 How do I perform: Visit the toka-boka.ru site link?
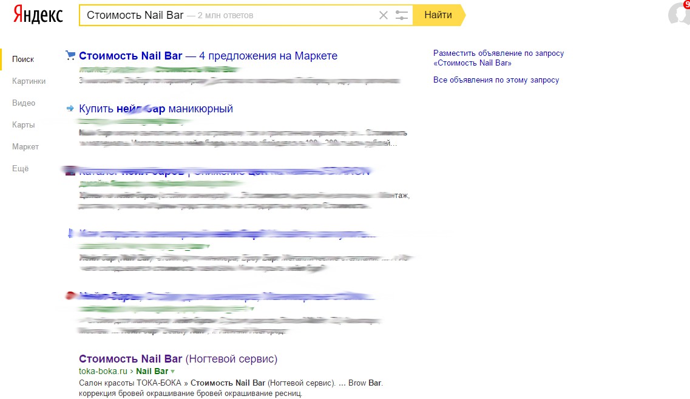pyautogui.click(x=103, y=371)
